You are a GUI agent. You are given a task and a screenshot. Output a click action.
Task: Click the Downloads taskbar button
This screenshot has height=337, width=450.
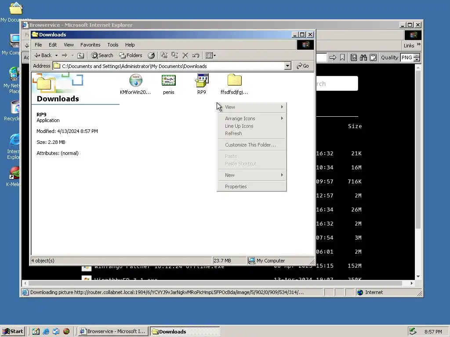click(185, 331)
